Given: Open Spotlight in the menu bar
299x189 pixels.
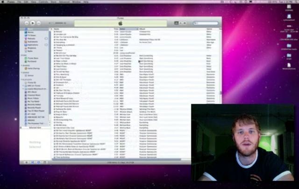Looking at the screenshot, I should (x=295, y=2).
